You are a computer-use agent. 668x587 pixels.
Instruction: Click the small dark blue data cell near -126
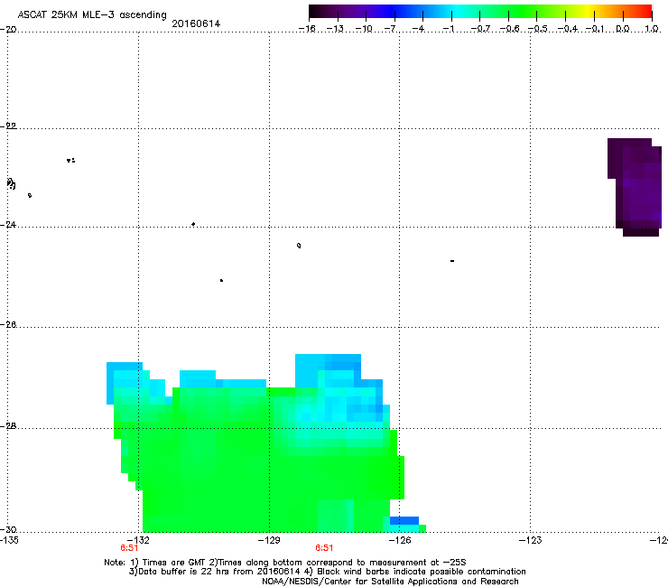404,520
